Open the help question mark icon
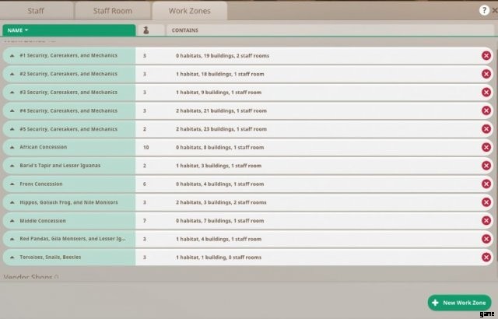 (x=484, y=10)
